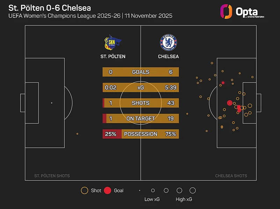Click the red Goal legend circle
The width and height of the screenshot is (280, 209).
(108, 191)
